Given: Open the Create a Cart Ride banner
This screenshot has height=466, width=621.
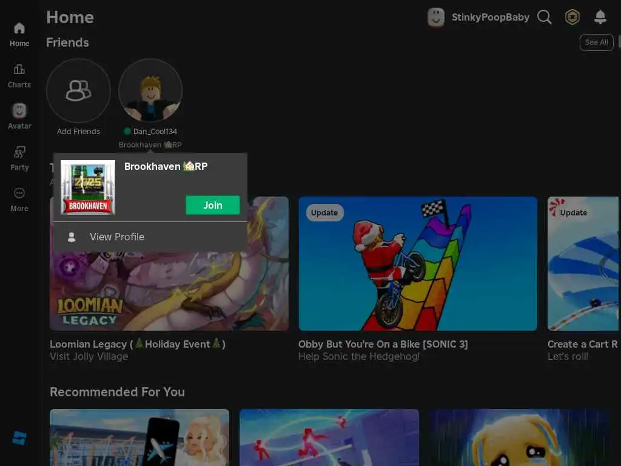Looking at the screenshot, I should (x=583, y=263).
